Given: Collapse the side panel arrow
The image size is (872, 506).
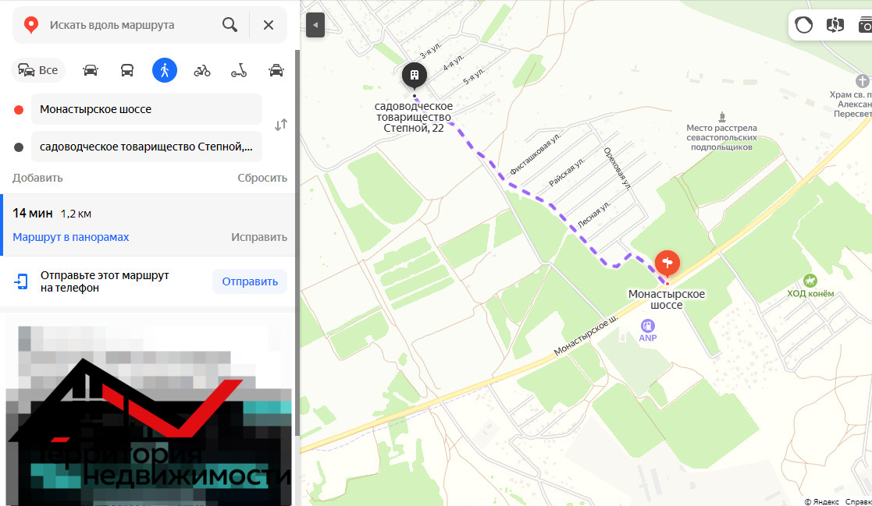Looking at the screenshot, I should [315, 25].
